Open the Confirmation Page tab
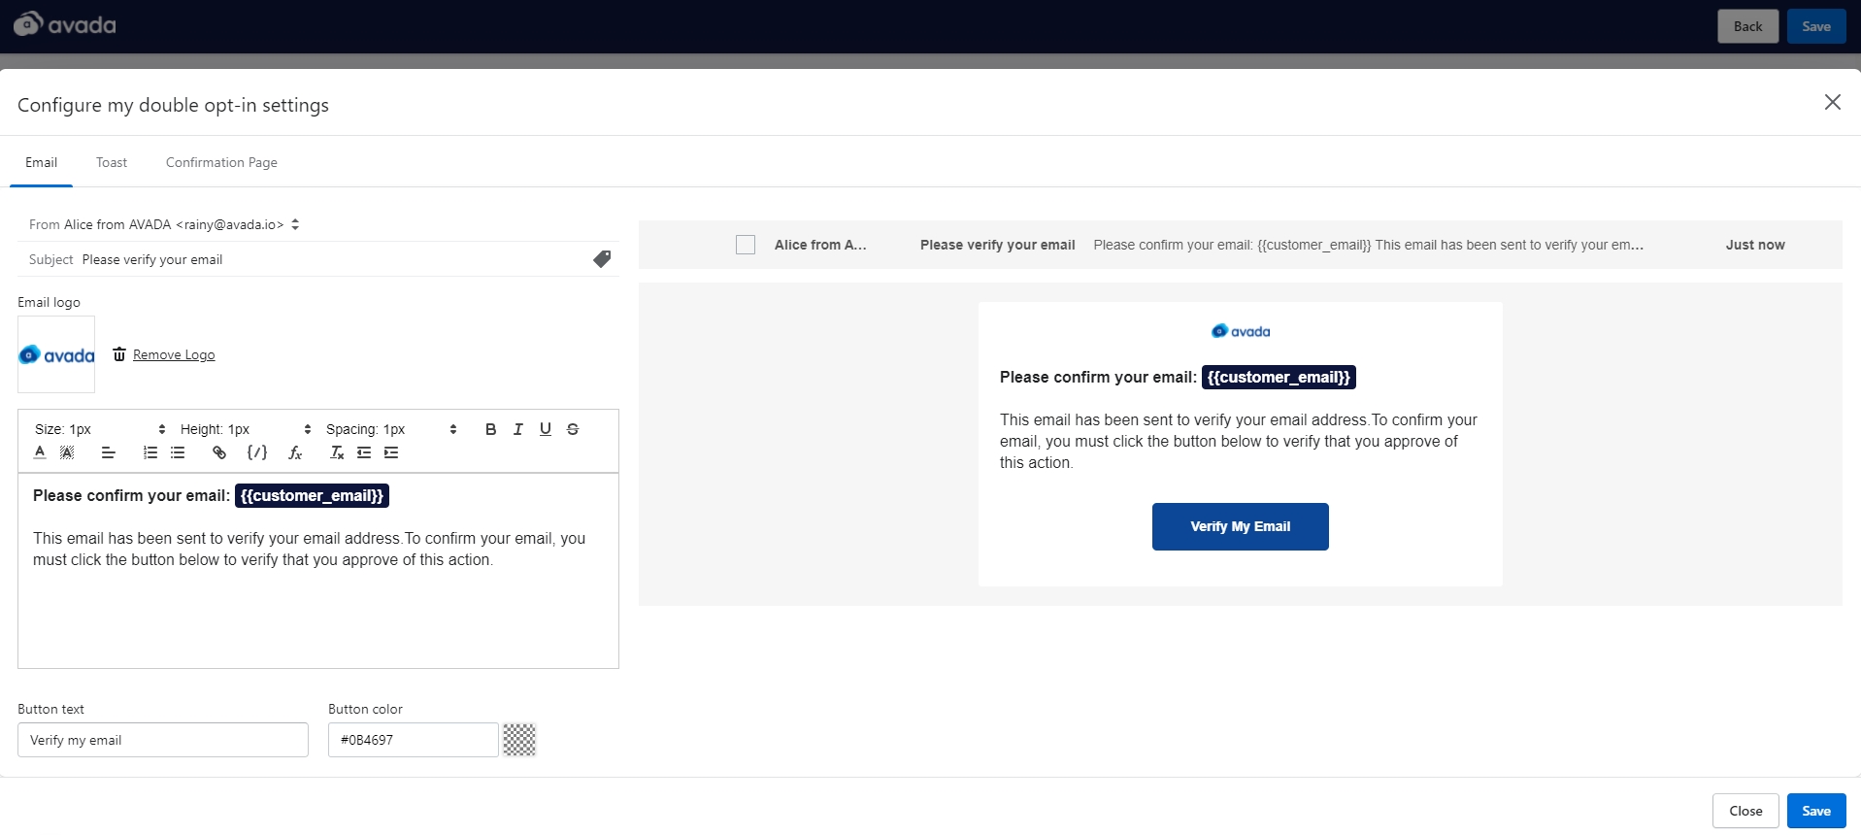 pos(221,162)
